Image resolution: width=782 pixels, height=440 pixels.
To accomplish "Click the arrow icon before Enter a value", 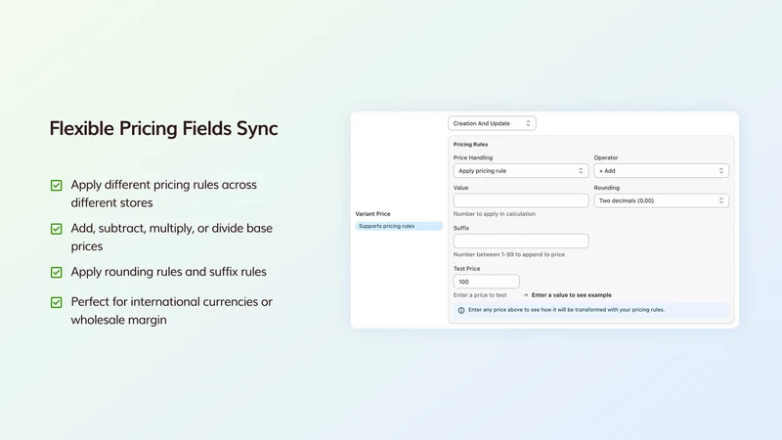I will click(525, 295).
